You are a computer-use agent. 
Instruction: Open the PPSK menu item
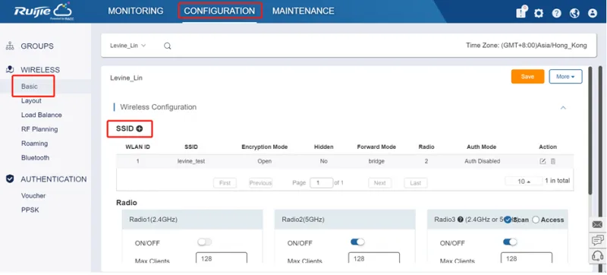point(30,210)
